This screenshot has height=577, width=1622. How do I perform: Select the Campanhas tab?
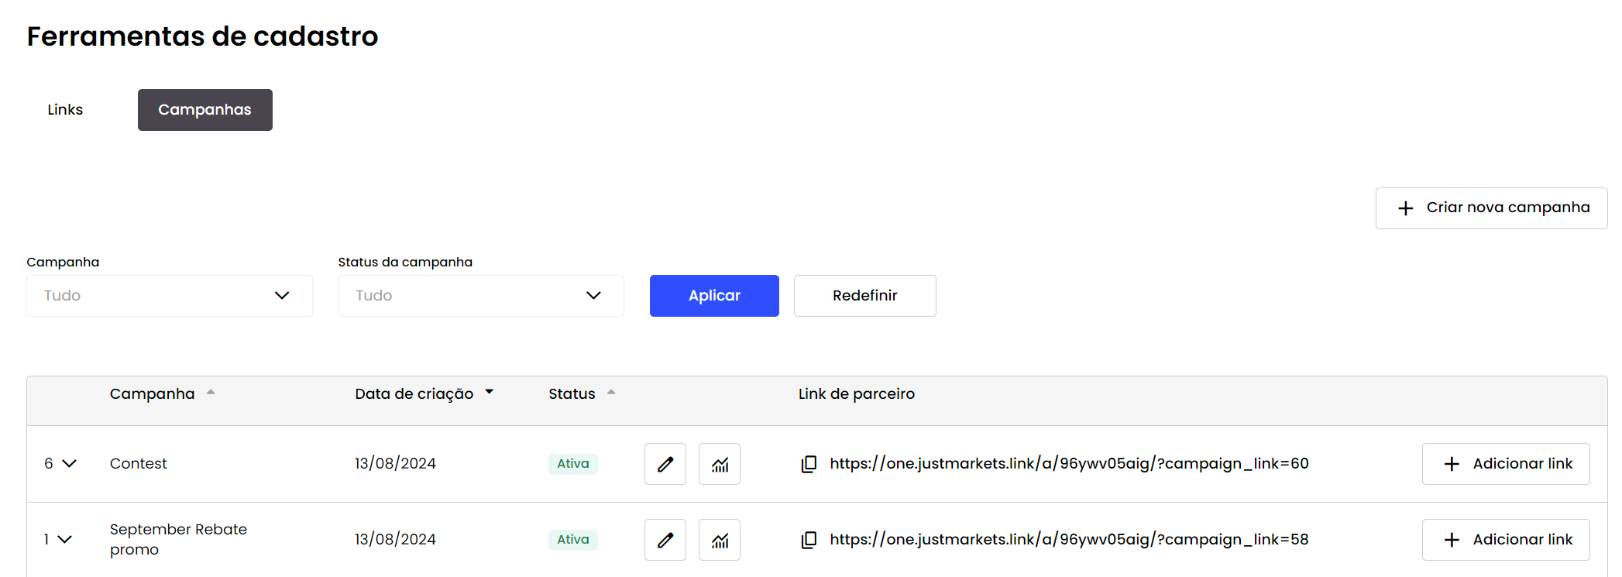click(x=205, y=110)
